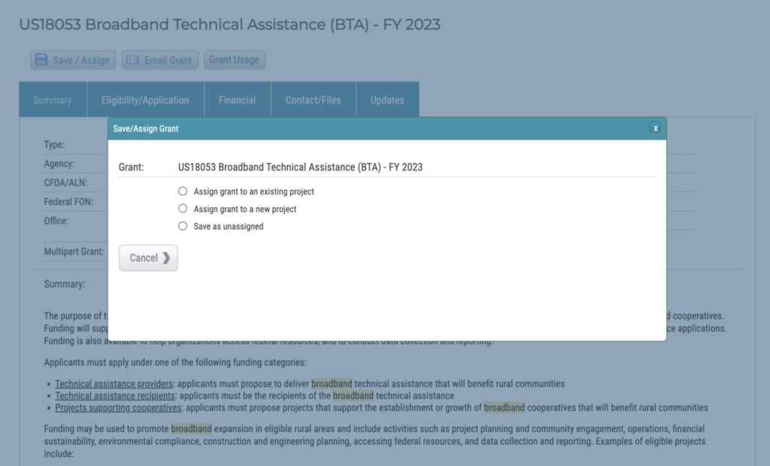Select 'Assign grant to an existing project'
Viewport: 770px width, 466px height.
pyautogui.click(x=183, y=192)
